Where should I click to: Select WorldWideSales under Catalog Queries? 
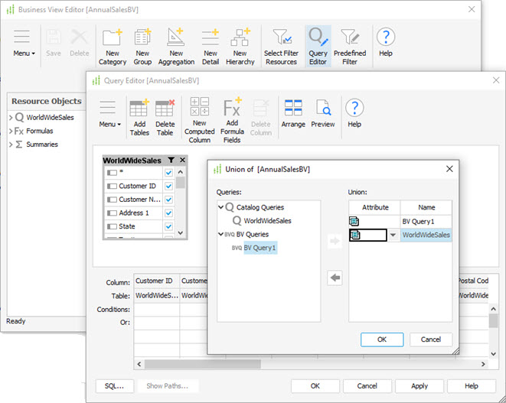pos(267,220)
